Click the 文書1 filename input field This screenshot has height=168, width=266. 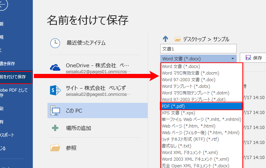point(198,48)
